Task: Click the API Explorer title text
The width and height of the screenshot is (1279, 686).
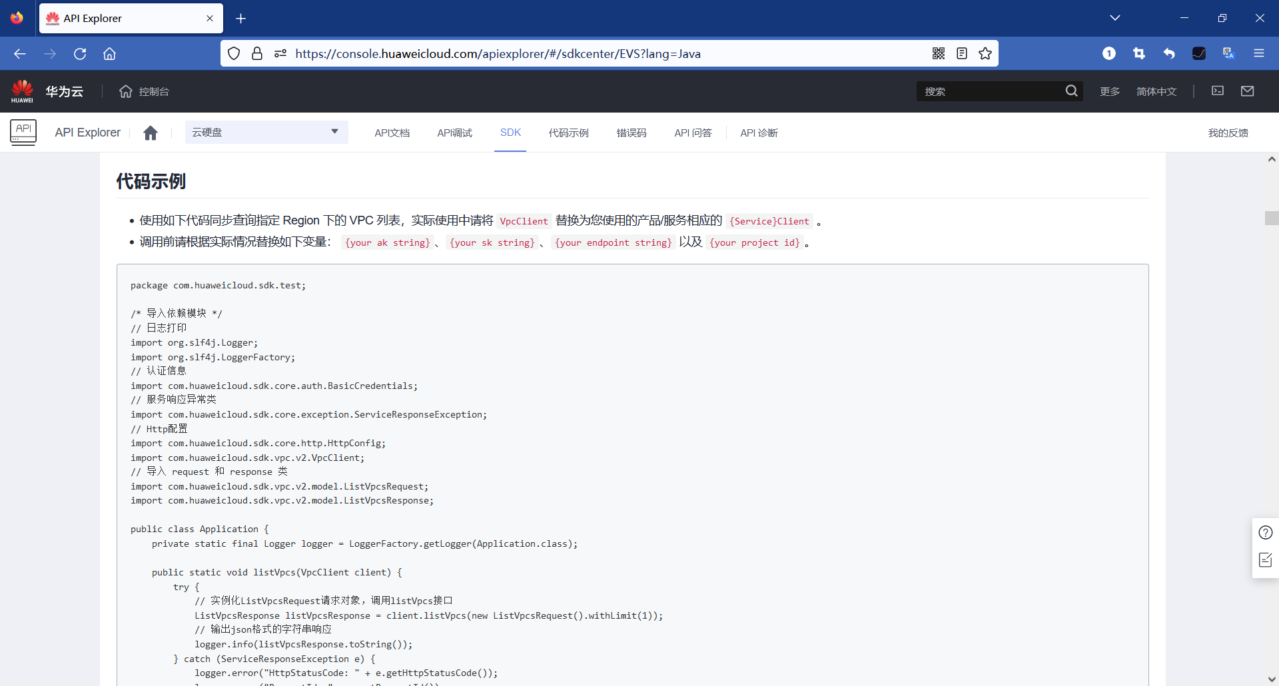Action: click(88, 133)
